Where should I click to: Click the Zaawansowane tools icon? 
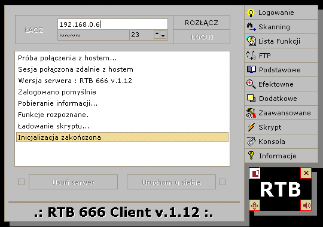(251, 113)
